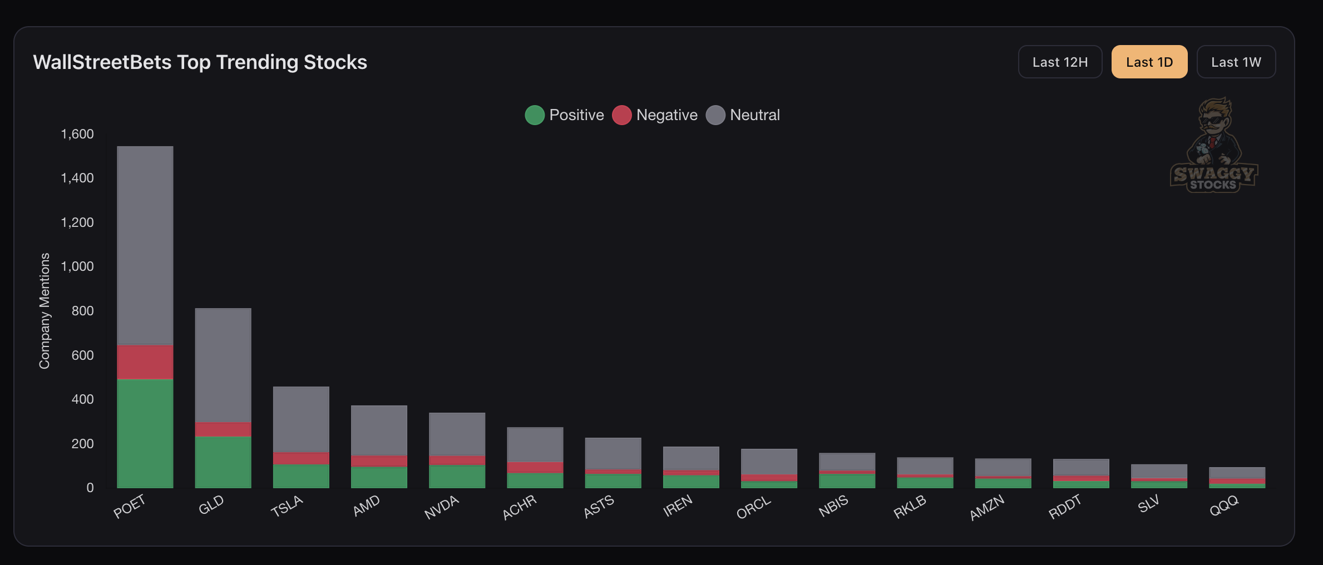
Task: Click the GLD neutral gray bar segment
Action: [x=223, y=365]
